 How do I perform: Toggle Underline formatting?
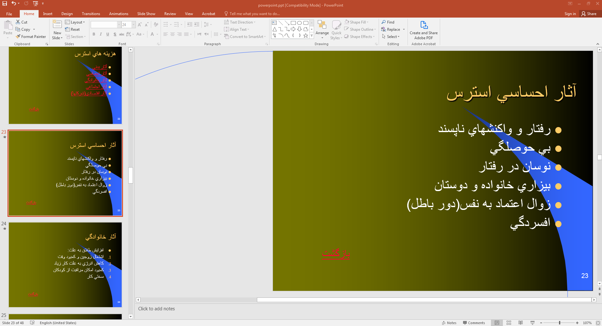108,34
